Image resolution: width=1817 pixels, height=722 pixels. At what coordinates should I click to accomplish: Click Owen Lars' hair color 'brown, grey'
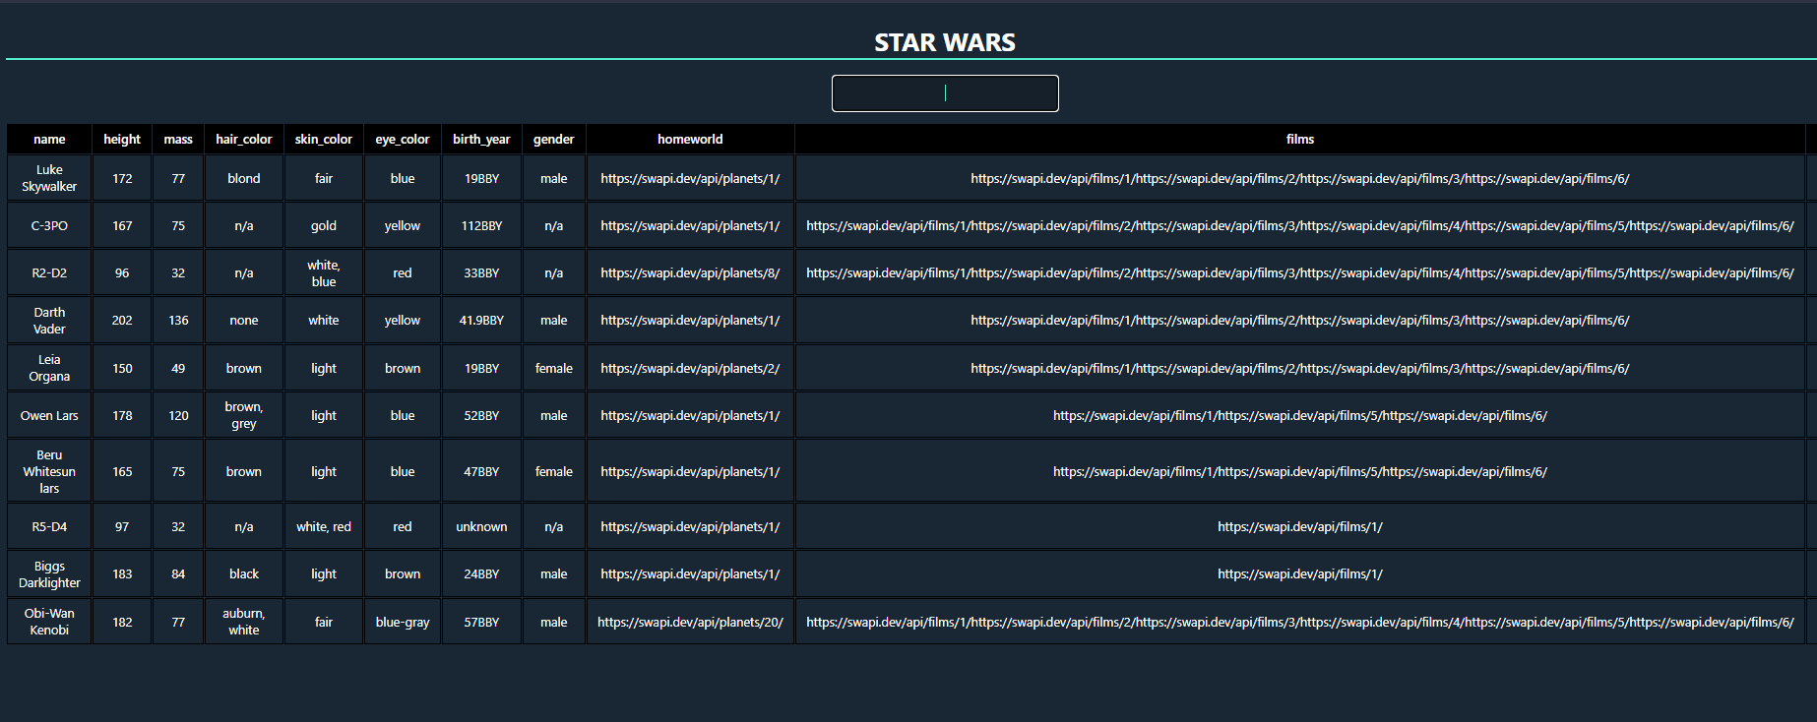point(244,415)
